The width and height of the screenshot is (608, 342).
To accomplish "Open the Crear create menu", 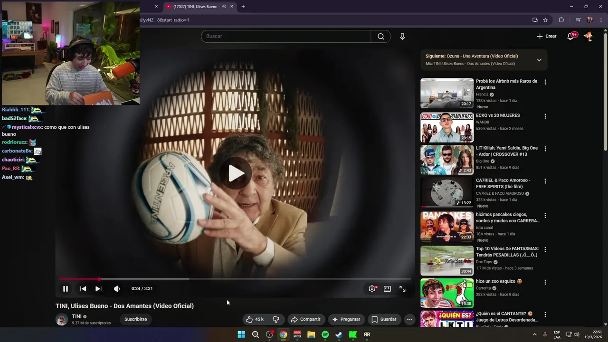I will 546,36.
